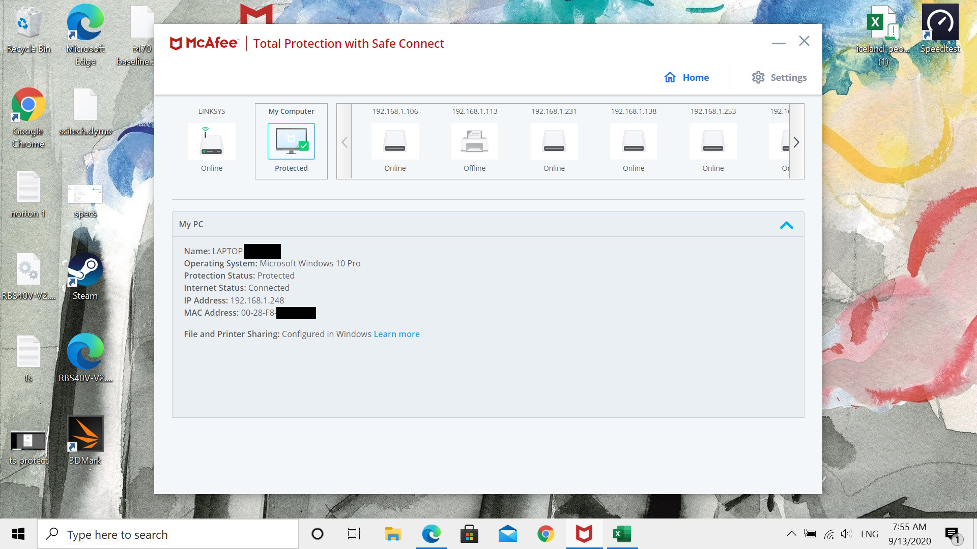Open Recycle Bin on desktop
The height and width of the screenshot is (549, 977).
28,30
